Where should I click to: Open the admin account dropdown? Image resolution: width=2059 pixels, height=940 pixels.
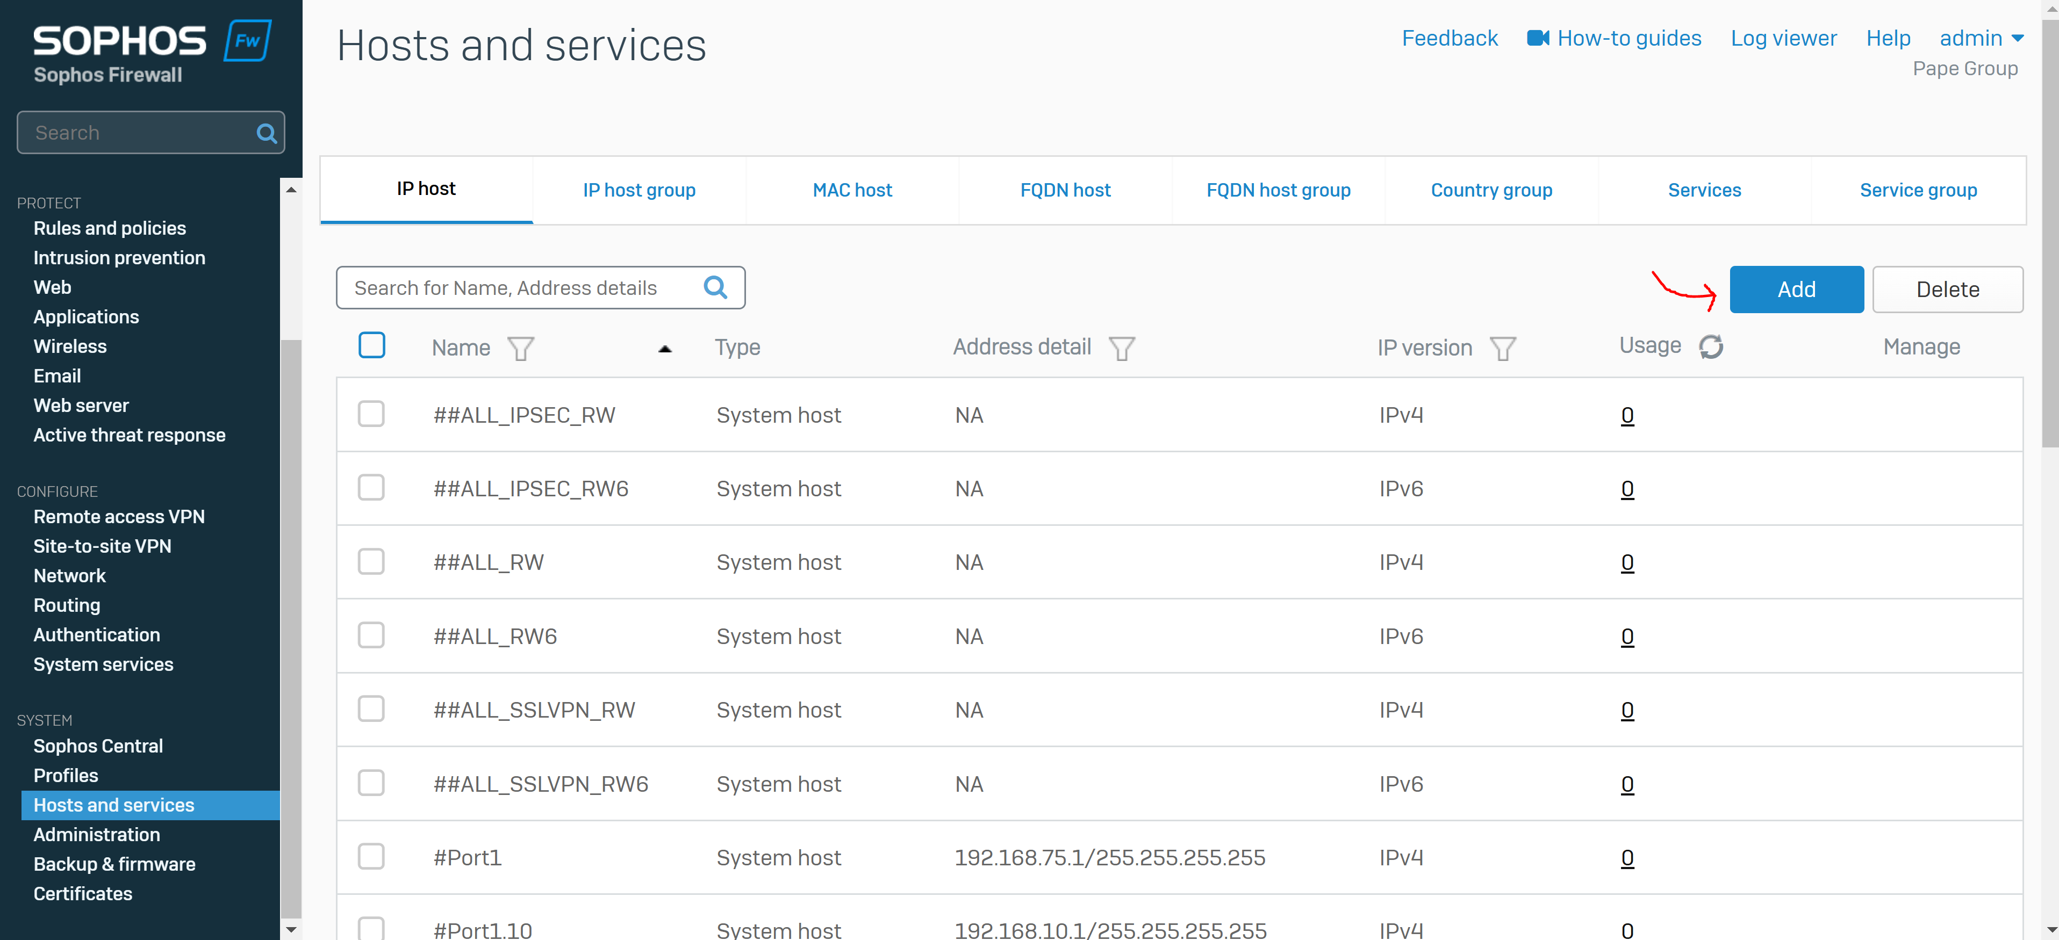pos(1981,38)
